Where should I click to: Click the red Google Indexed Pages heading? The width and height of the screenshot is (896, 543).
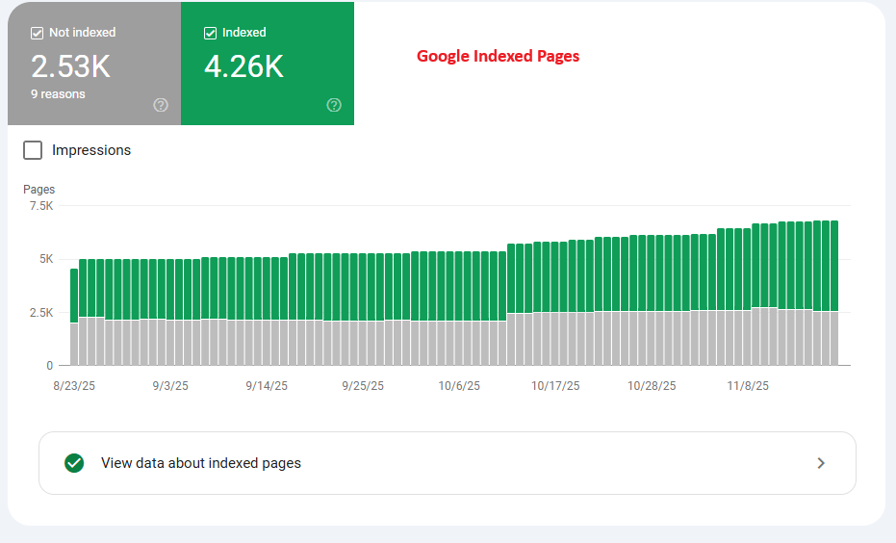(x=498, y=56)
